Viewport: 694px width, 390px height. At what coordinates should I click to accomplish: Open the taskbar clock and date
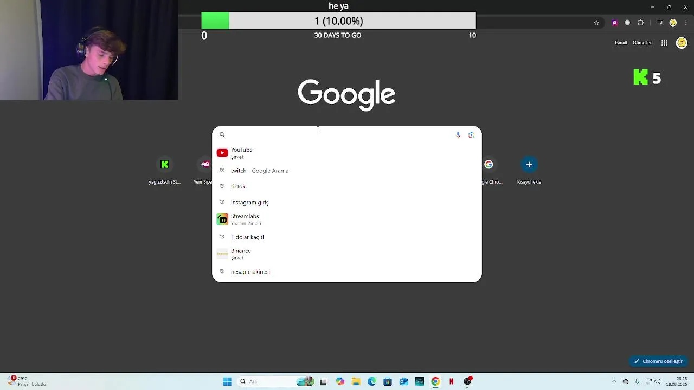point(677,381)
